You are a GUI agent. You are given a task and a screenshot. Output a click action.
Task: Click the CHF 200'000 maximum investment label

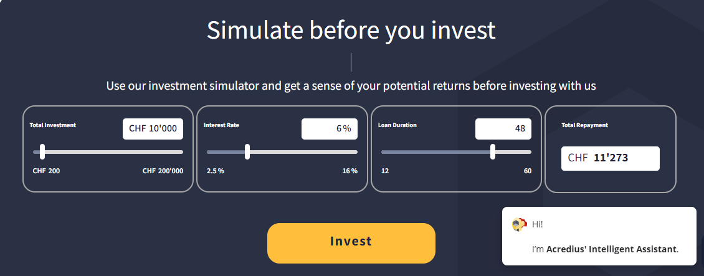point(163,171)
